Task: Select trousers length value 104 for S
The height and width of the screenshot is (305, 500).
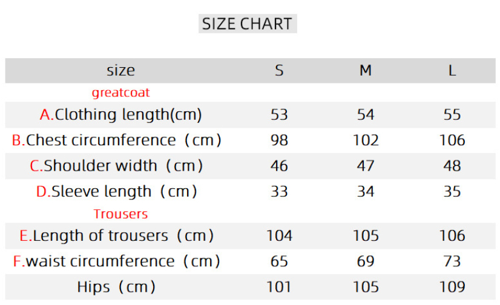Action: coord(279,235)
